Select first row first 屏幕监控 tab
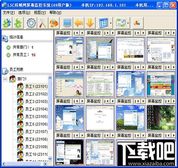The width and height of the screenshot is (178, 168). click(x=63, y=33)
